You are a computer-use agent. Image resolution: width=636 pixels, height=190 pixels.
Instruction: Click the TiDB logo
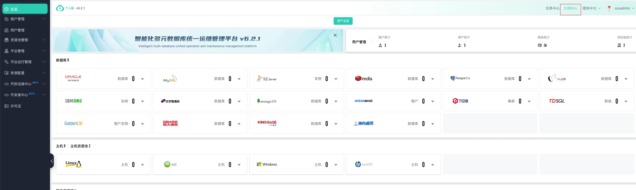click(460, 101)
